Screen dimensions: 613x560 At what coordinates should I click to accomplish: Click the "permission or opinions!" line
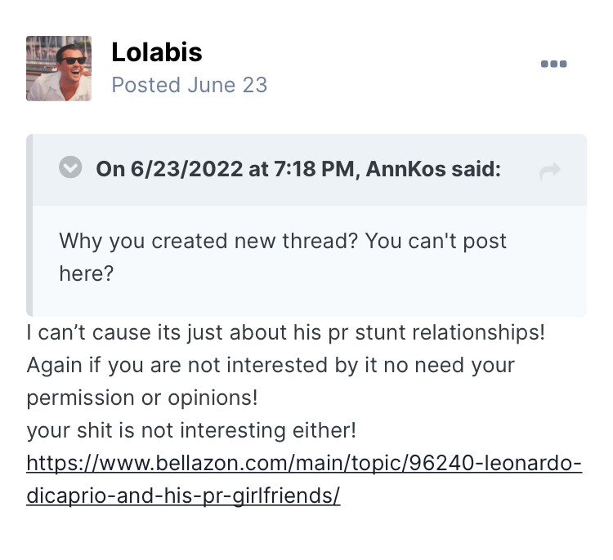tap(142, 398)
